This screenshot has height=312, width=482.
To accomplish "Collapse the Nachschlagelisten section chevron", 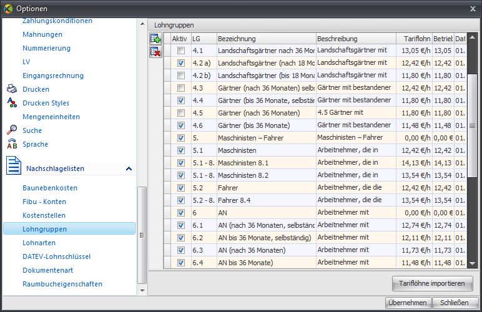I will [x=129, y=168].
